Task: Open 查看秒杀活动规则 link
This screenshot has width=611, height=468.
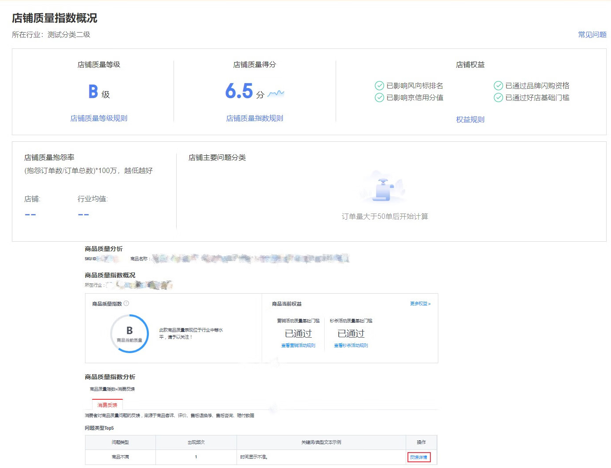Action: (351, 346)
